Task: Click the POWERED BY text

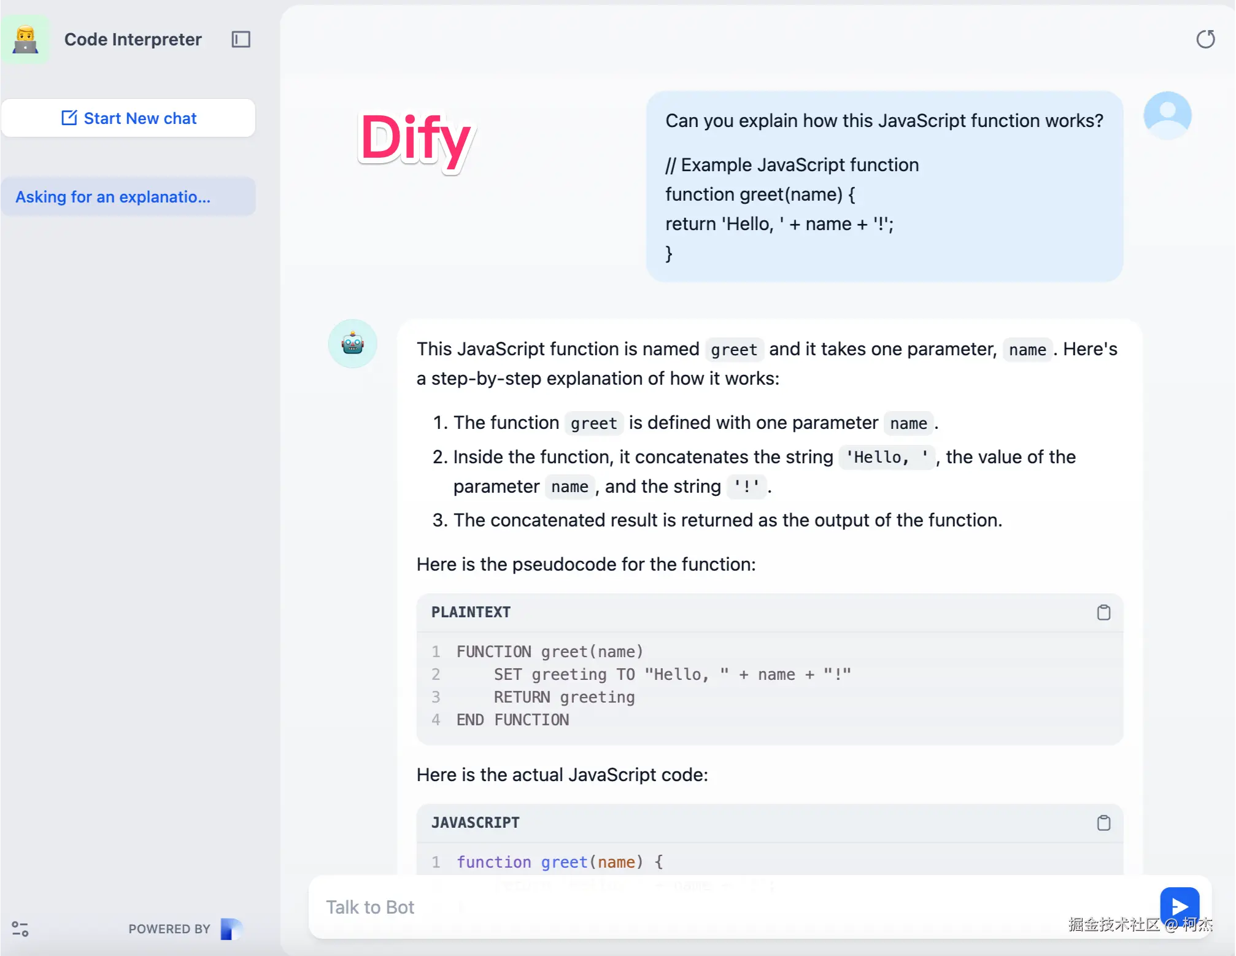Action: click(169, 929)
